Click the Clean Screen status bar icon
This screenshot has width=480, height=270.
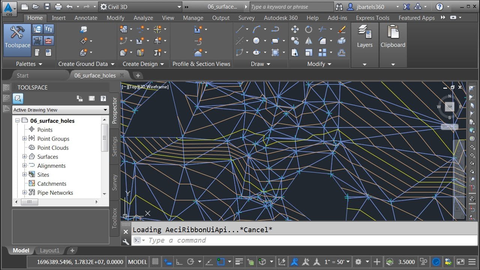pyautogui.click(x=460, y=262)
